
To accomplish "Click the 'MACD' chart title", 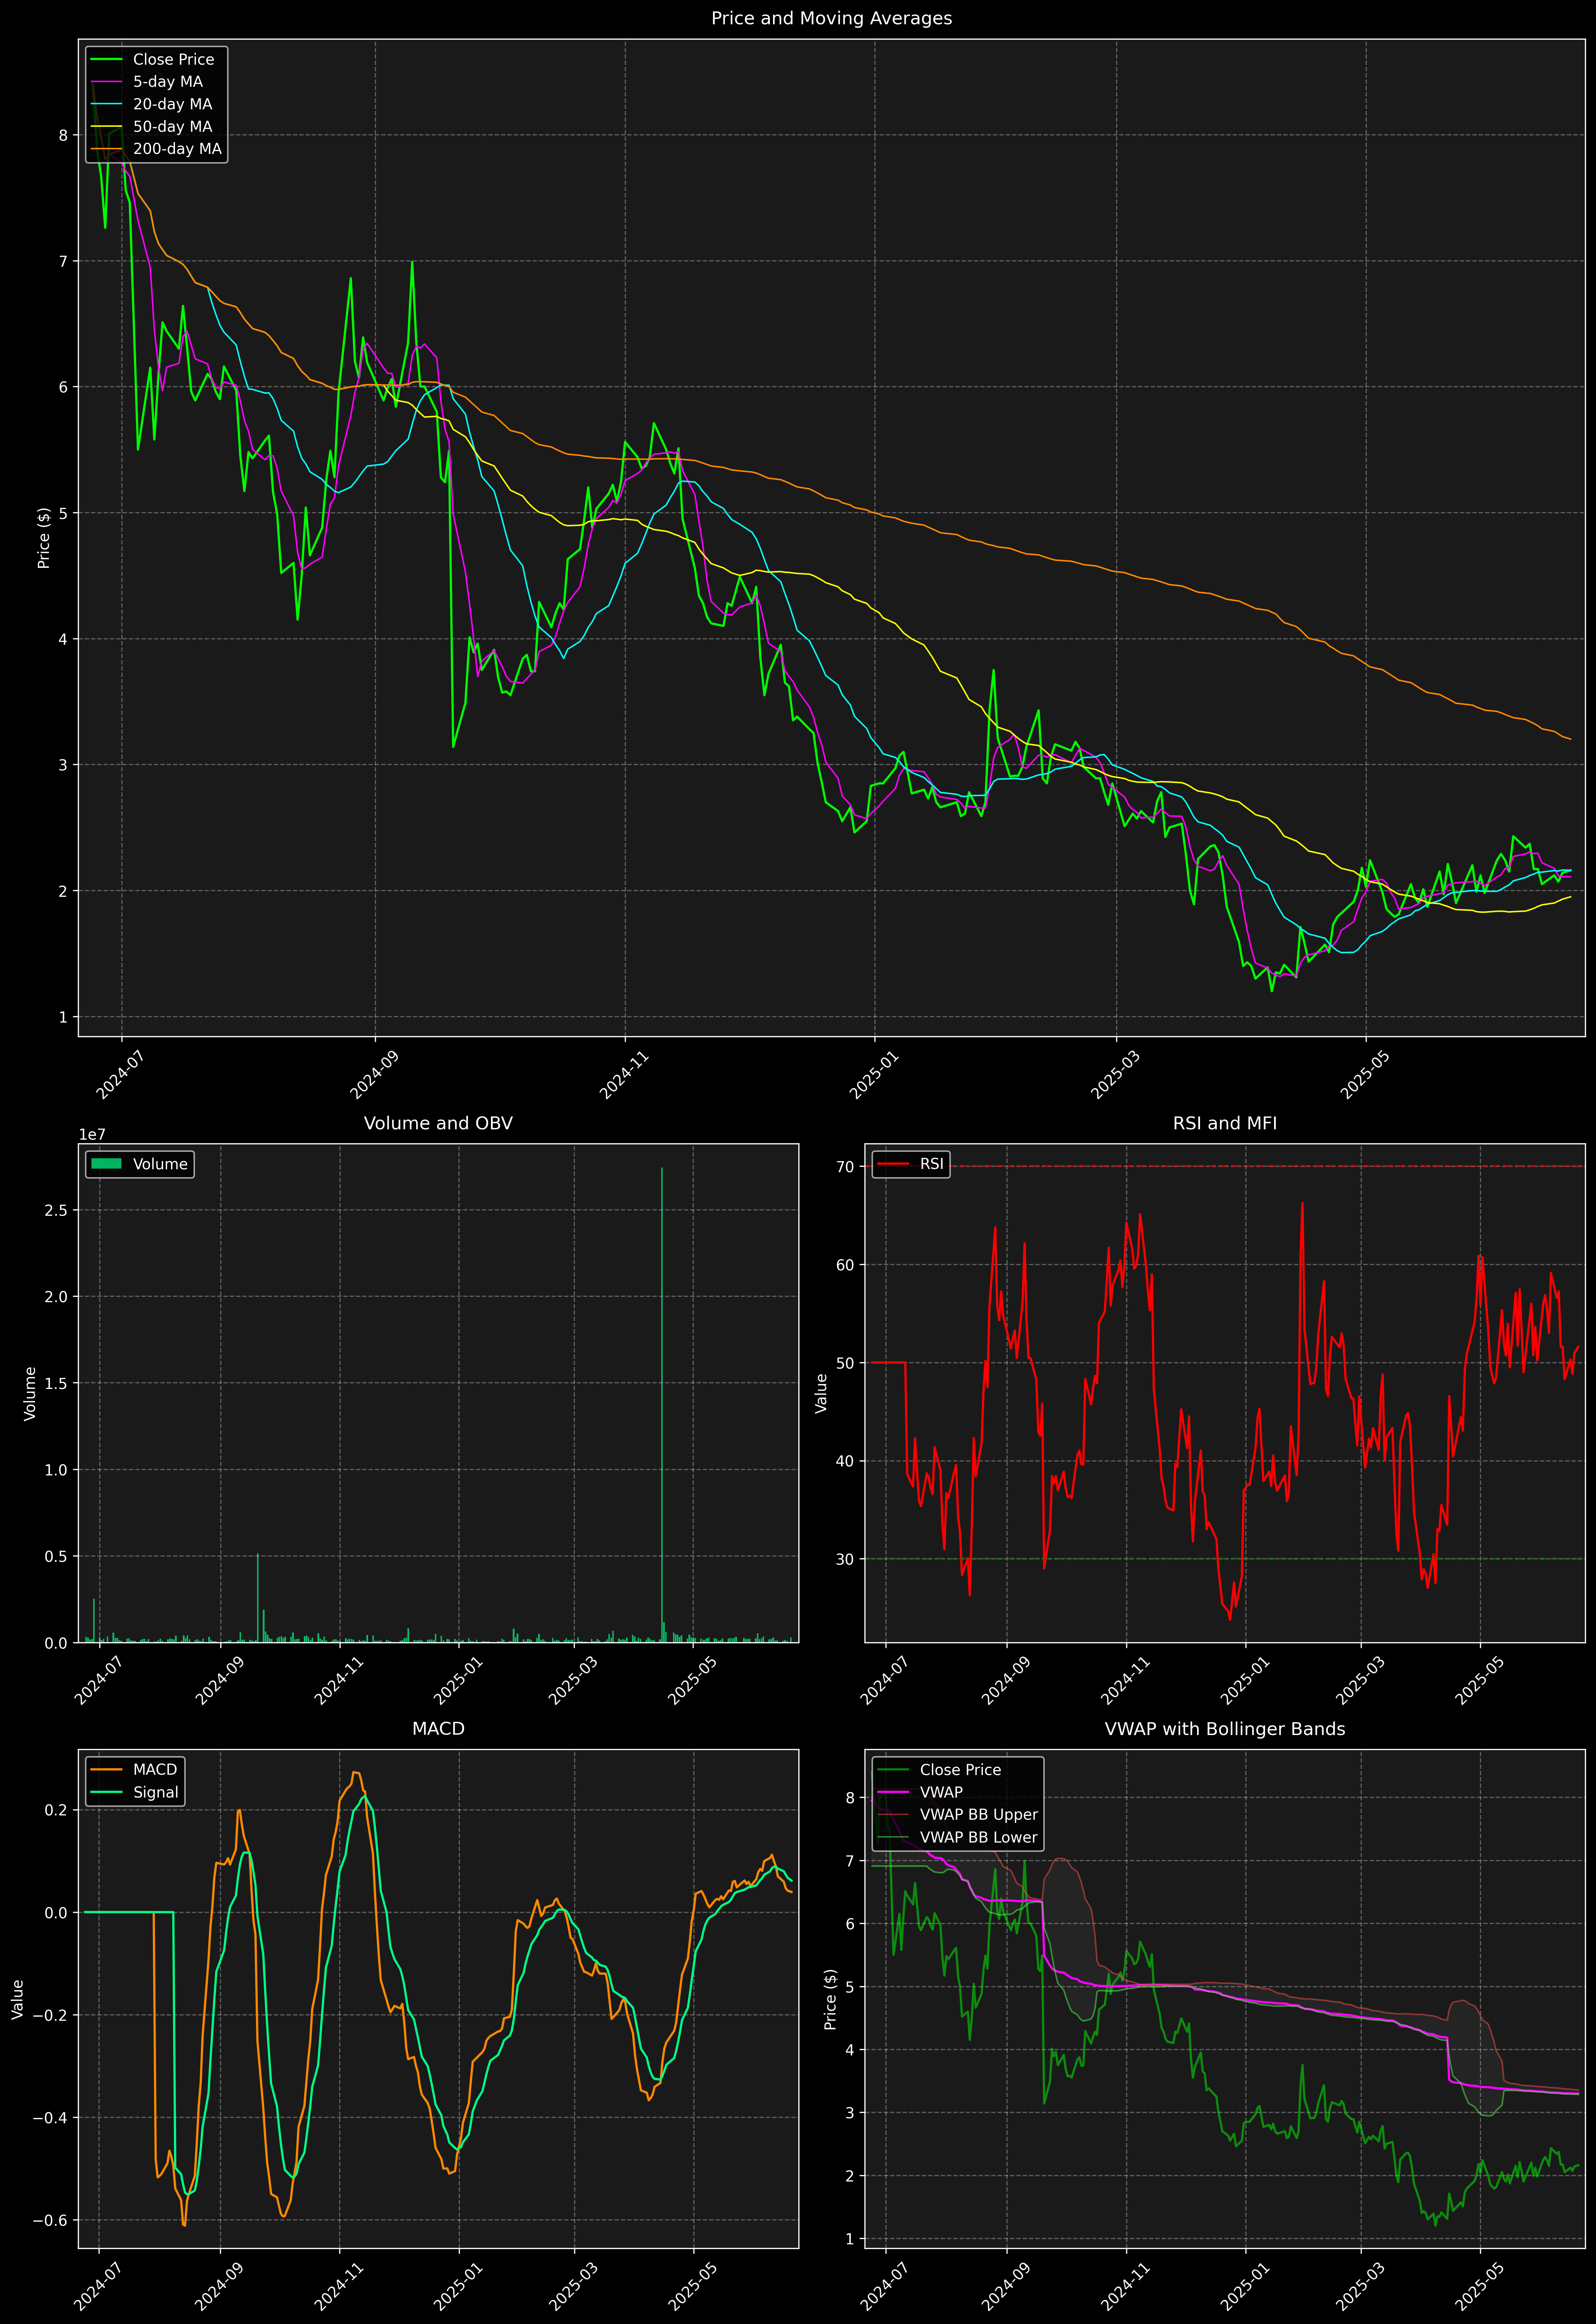I will 438,1729.
